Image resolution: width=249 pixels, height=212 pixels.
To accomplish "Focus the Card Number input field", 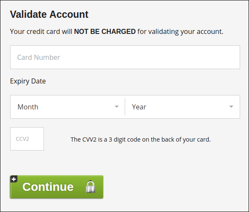I will tap(125, 57).
